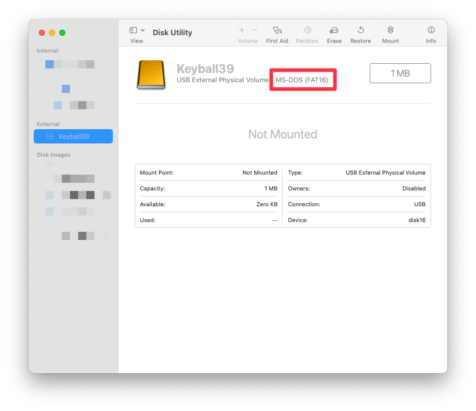
Task: Open the View sidebar options icon
Action: [133, 30]
